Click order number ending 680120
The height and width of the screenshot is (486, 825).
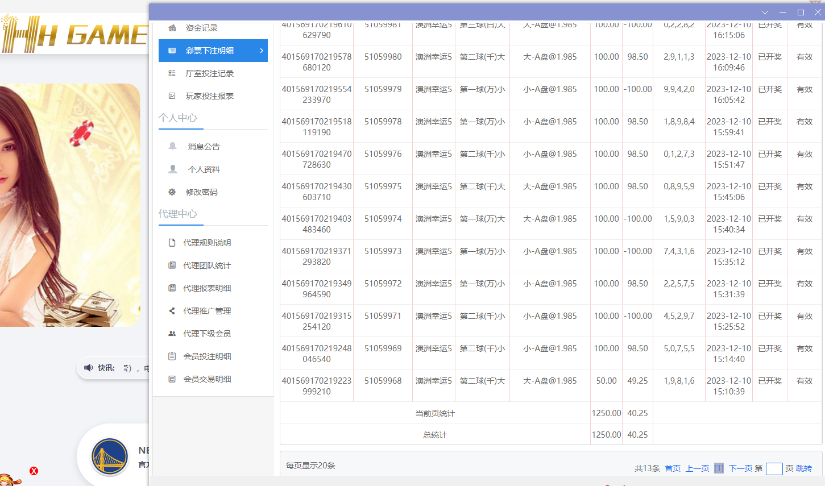coord(317,62)
